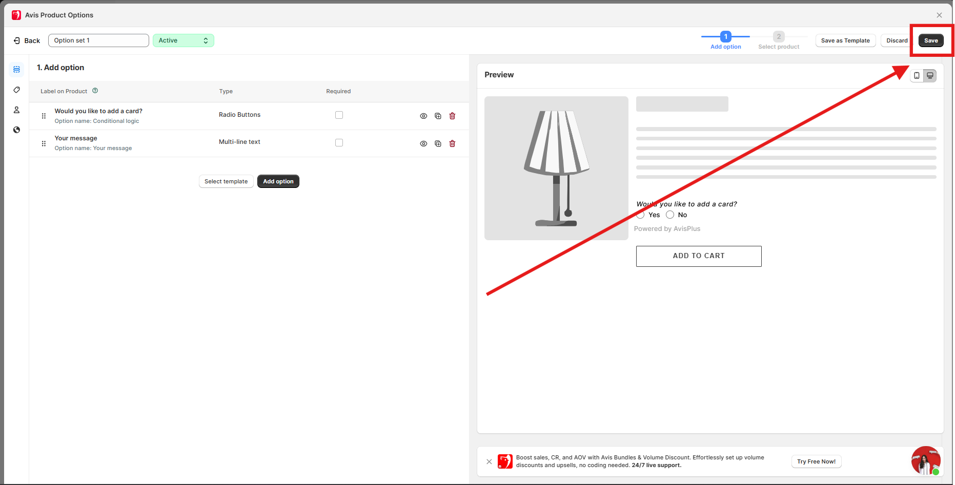
Task: Click the help icon beside Label on Product
Action: click(95, 91)
